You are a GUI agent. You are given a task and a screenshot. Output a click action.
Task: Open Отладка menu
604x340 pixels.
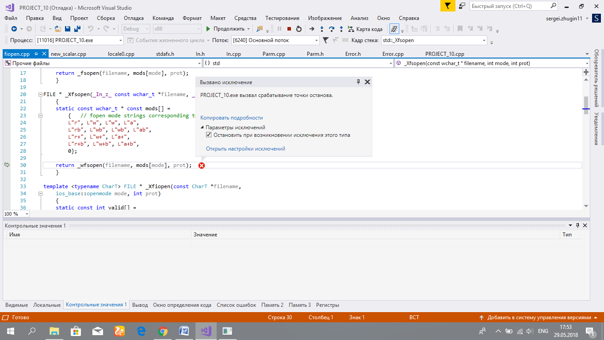coord(134,18)
